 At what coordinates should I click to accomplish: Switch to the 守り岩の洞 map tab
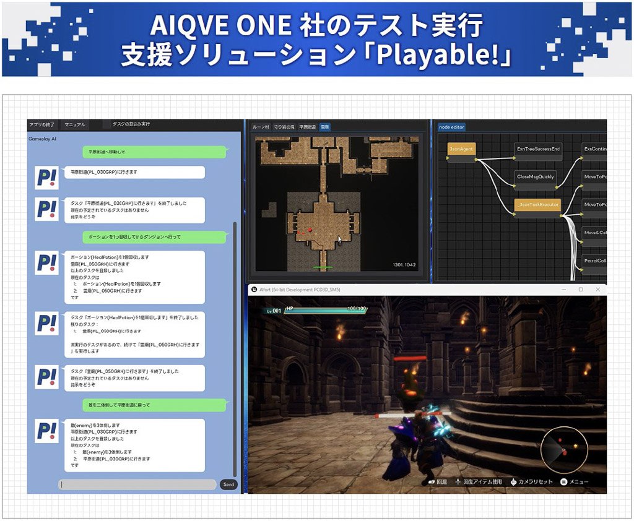(x=284, y=127)
